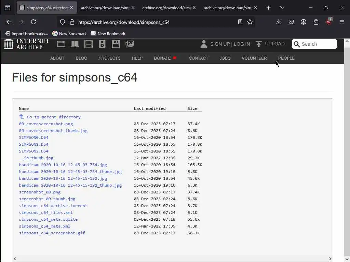Screen dimensions: 350x262
Task: Open the Web (Wayback) icon
Action: click(x=61, y=44)
